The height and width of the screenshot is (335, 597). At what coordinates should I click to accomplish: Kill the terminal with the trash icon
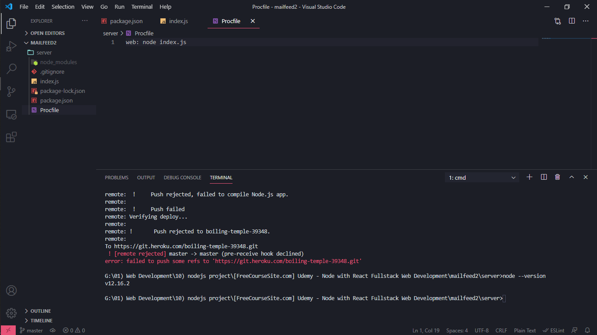coord(557,177)
